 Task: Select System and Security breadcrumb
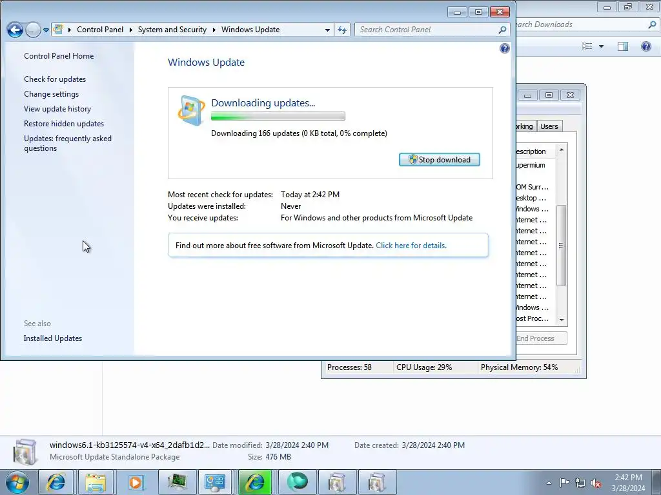tap(172, 30)
